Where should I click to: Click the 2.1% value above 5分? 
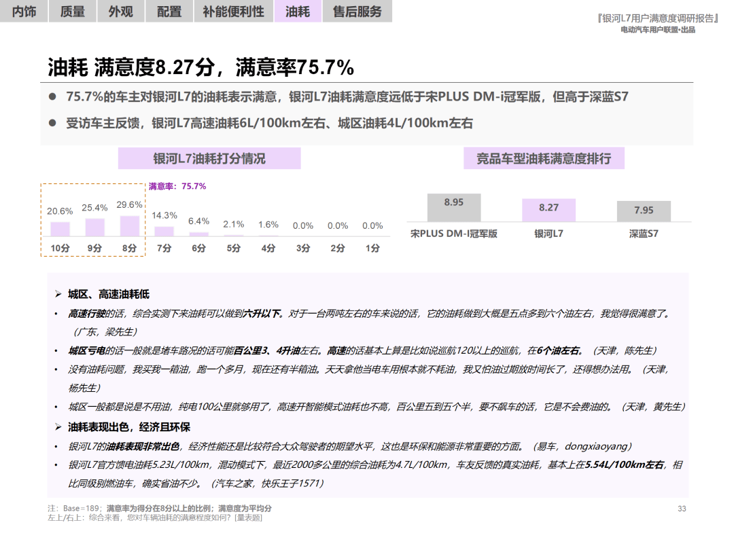pyautogui.click(x=234, y=225)
